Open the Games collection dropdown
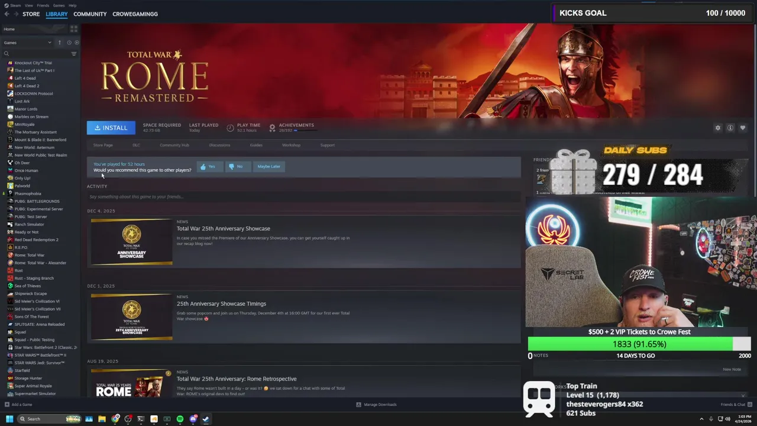This screenshot has height=426, width=757. pyautogui.click(x=27, y=43)
